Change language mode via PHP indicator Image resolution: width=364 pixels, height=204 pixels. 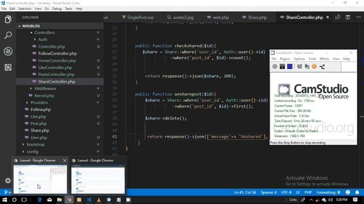(308, 193)
